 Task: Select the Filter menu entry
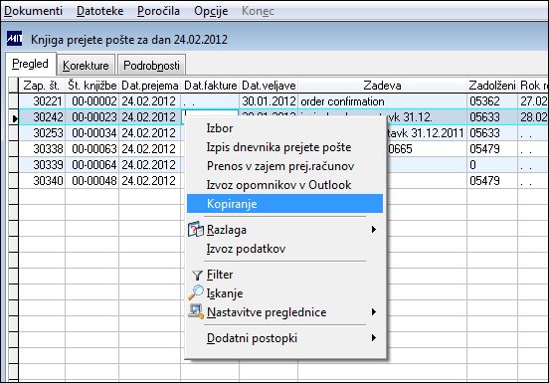coord(284,275)
